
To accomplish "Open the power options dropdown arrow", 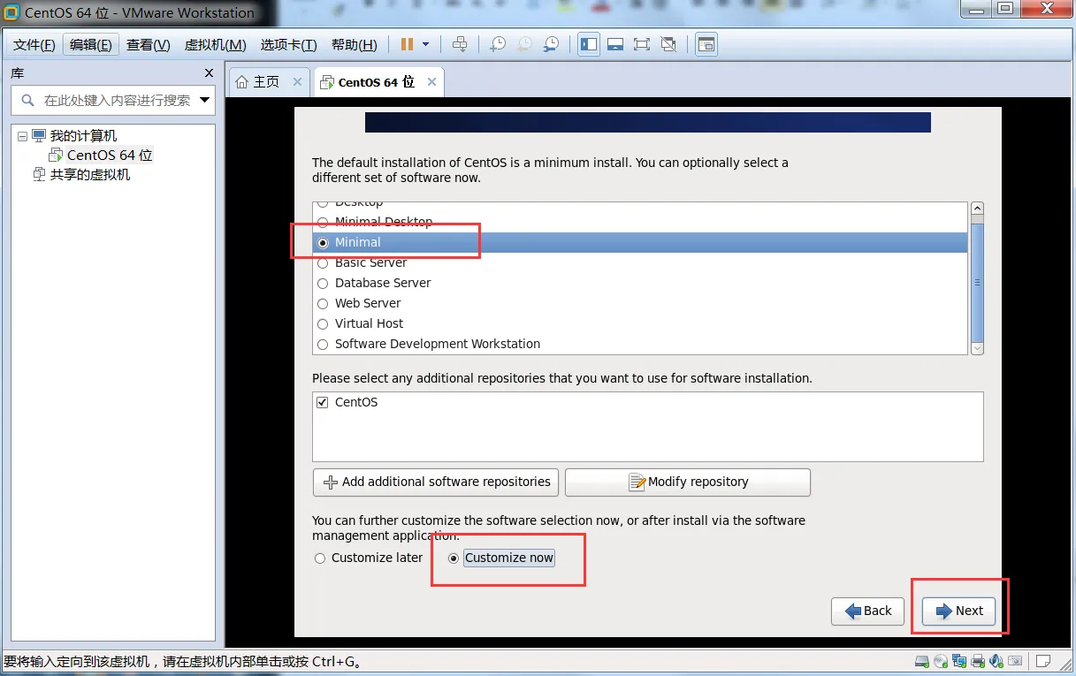I will tap(425, 44).
